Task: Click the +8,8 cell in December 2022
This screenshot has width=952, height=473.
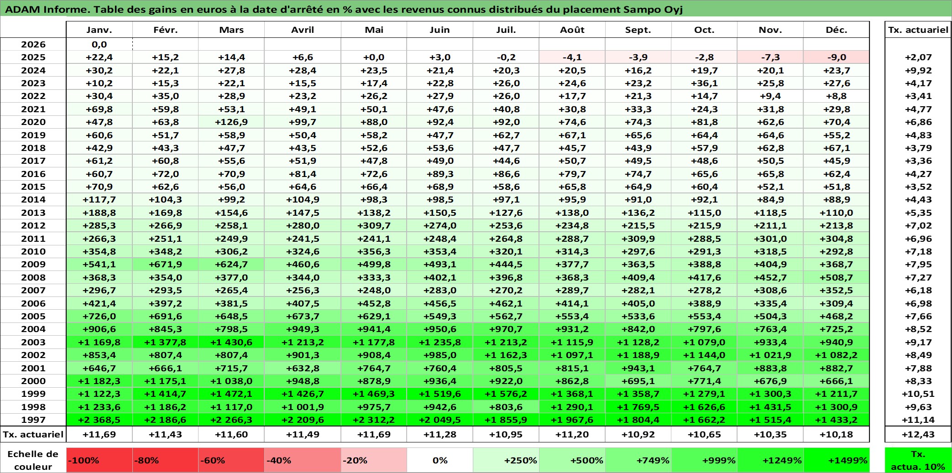Action: pyautogui.click(x=837, y=96)
